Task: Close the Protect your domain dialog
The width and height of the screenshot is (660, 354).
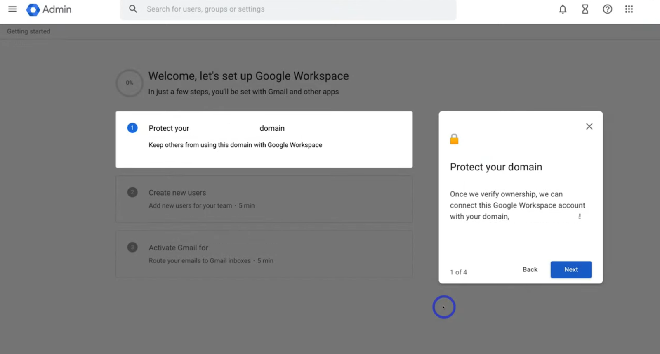Action: click(x=589, y=127)
